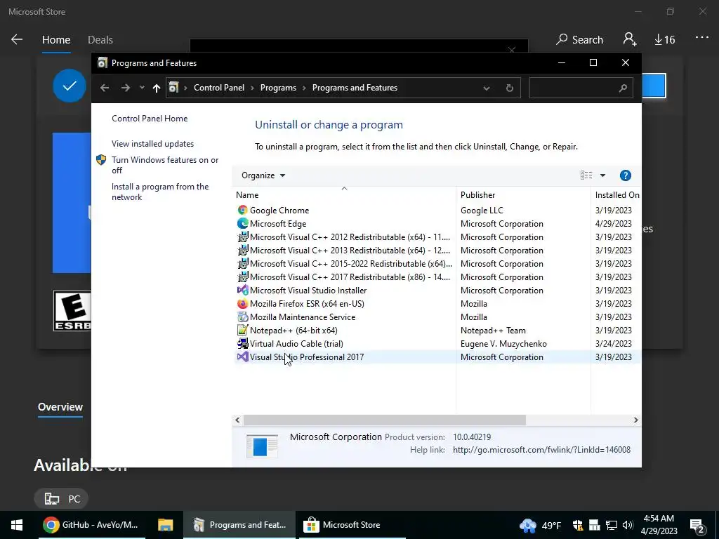This screenshot has height=539, width=719.
Task: Open Windows Start menu
Action: coord(17,525)
